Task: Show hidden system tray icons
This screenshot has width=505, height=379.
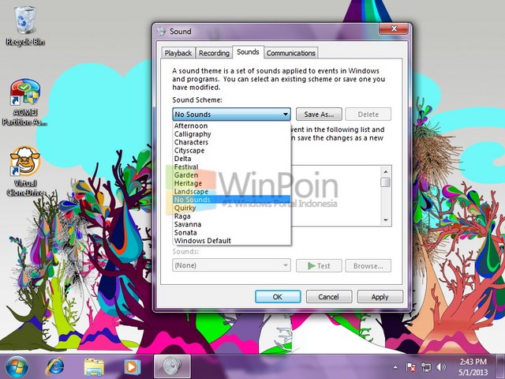Action: point(395,367)
